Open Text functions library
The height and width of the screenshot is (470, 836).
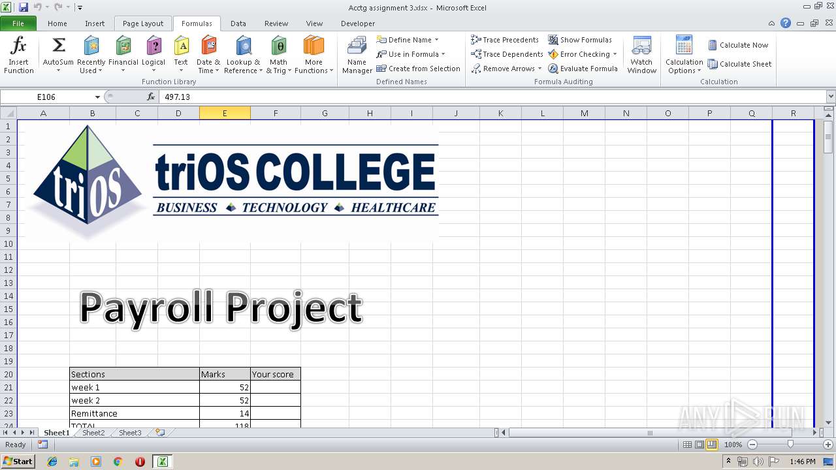[x=181, y=55]
